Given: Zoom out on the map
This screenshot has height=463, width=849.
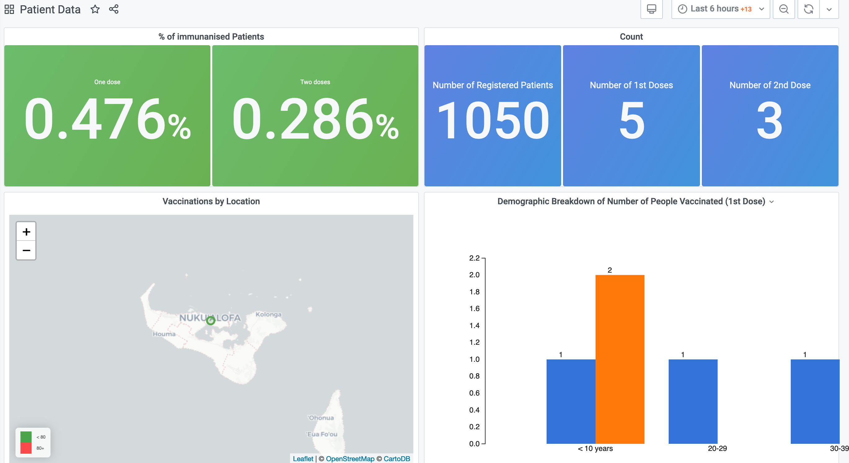Looking at the screenshot, I should (26, 250).
